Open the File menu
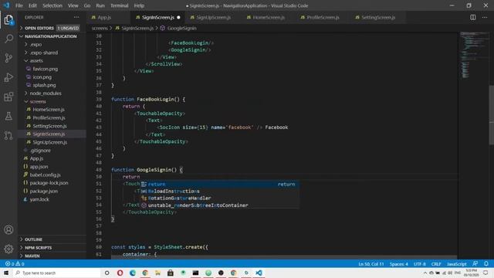This screenshot has width=494, height=278. [19, 5]
